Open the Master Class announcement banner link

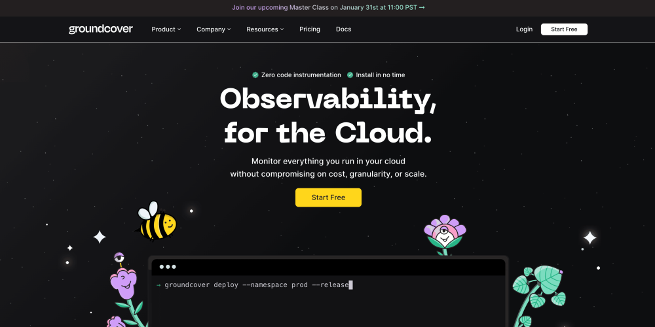328,8
